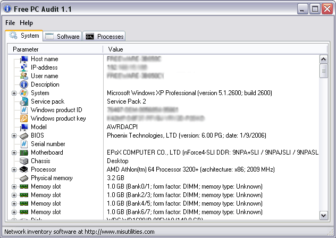This screenshot has width=336, height=238.
Task: Click the Service pack icon
Action: 24,101
